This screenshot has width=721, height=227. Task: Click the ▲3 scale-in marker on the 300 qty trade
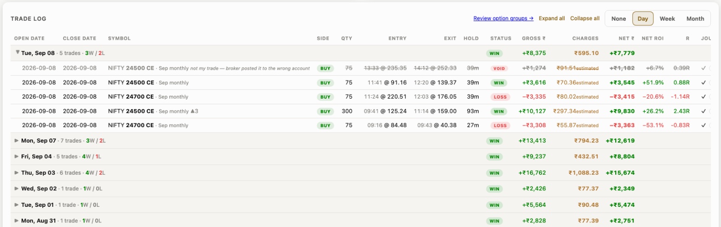click(194, 111)
